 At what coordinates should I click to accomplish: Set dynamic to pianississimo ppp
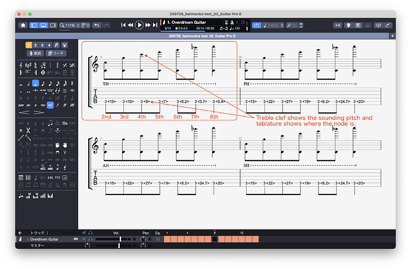pyautogui.click(x=21, y=105)
